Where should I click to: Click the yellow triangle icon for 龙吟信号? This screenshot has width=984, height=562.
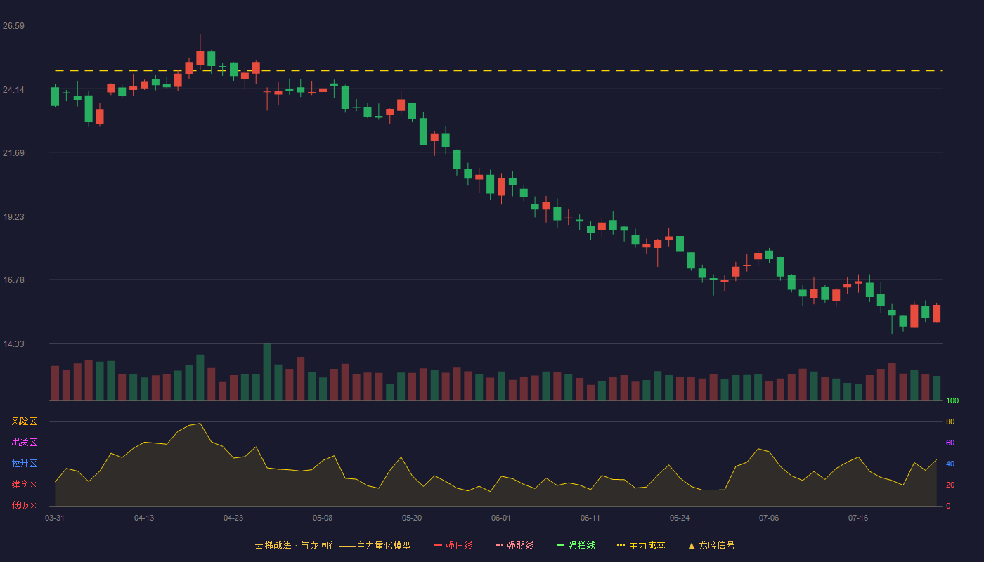pyautogui.click(x=691, y=545)
